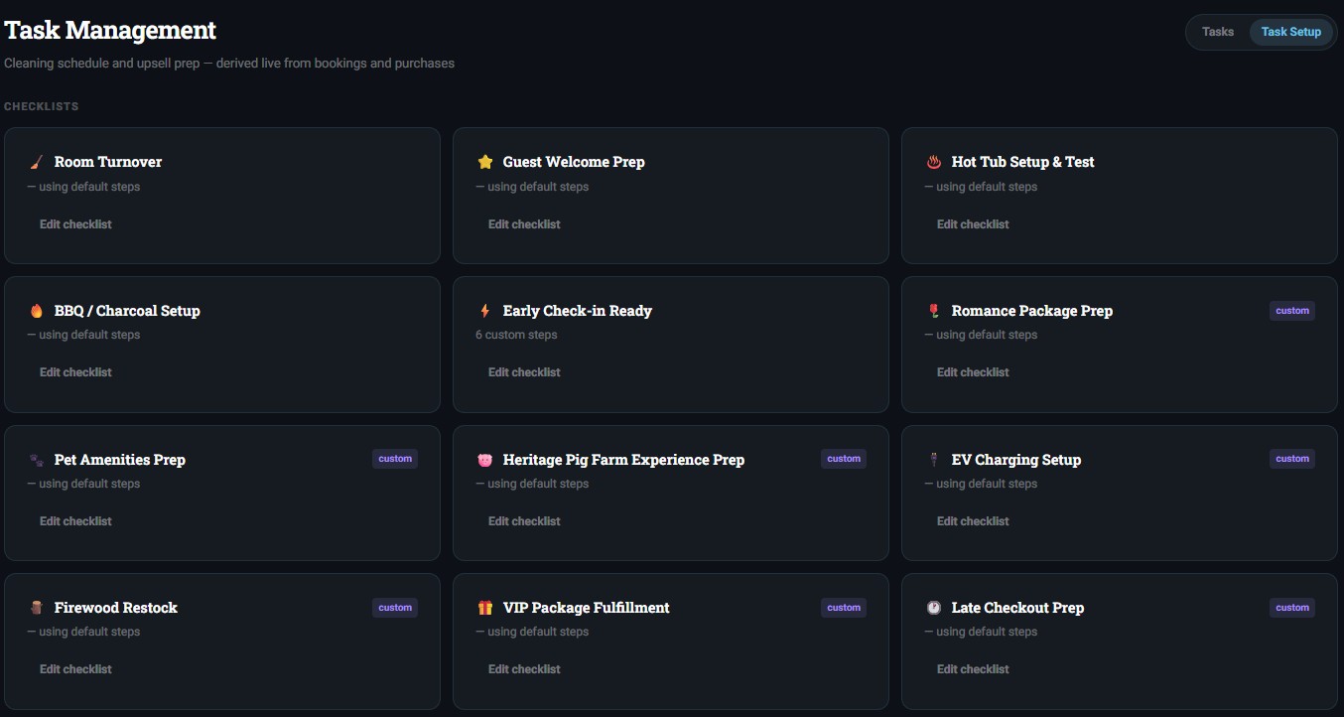Click the custom badge on EV Charging Setup
Viewport: 1344px width, 717px height.
pyautogui.click(x=1292, y=459)
